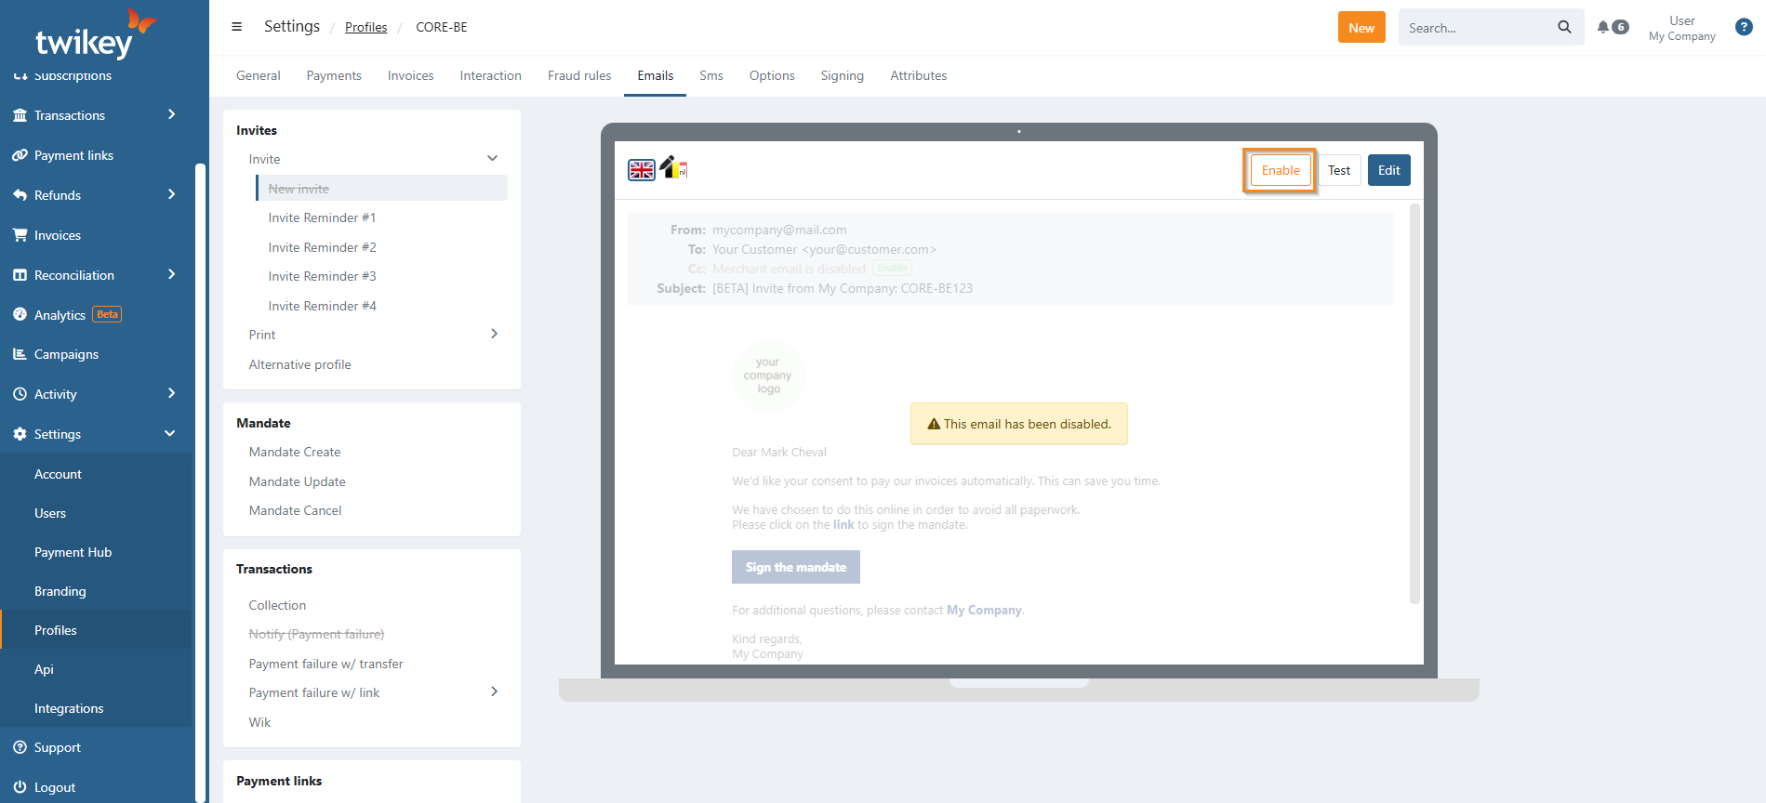
Task: Click the orange New button
Action: [x=1361, y=28]
